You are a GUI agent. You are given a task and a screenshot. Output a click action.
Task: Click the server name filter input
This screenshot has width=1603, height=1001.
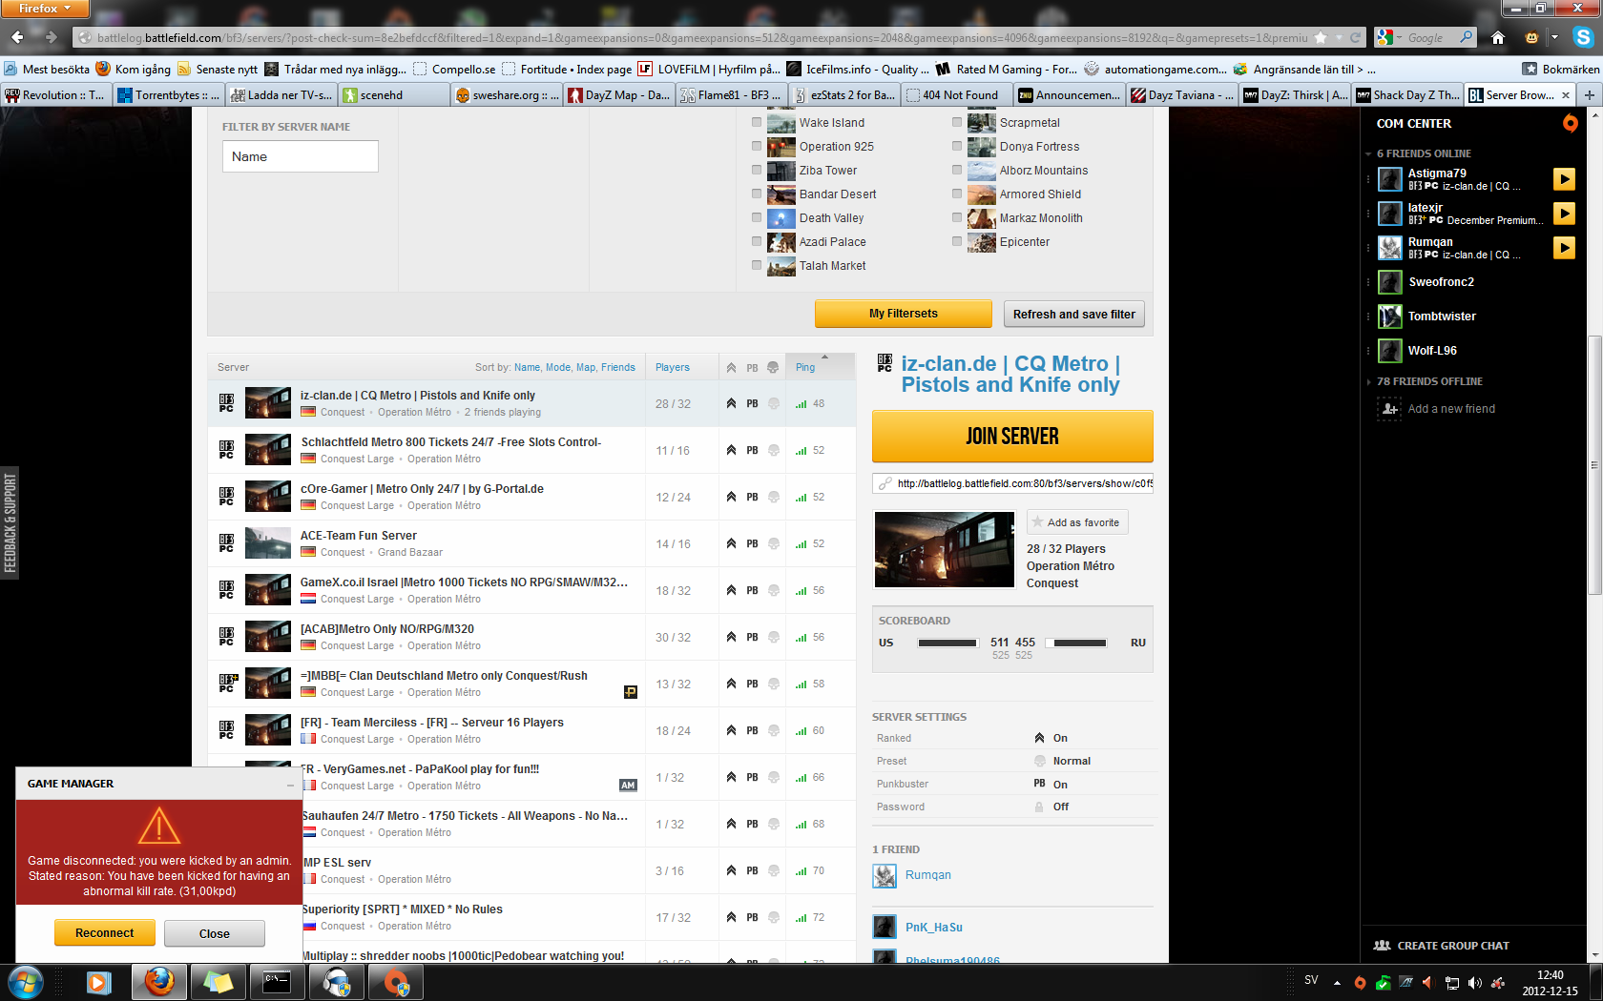click(301, 156)
